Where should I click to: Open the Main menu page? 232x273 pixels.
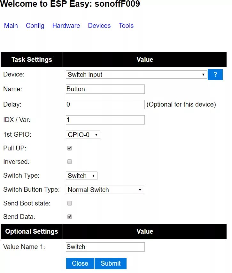[11, 26]
